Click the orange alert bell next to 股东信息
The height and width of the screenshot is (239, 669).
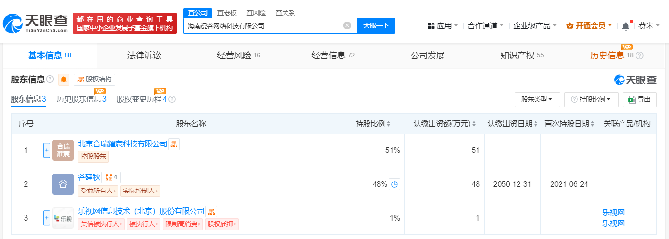(64, 80)
